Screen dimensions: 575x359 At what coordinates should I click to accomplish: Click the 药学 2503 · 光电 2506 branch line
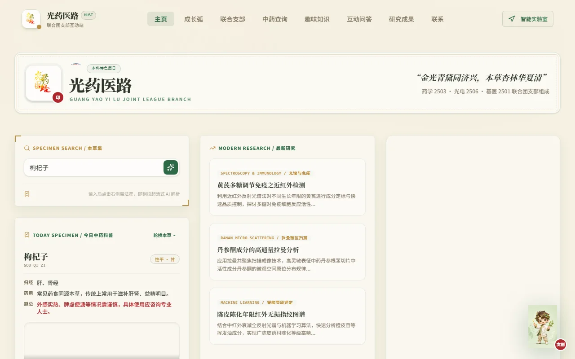(486, 92)
